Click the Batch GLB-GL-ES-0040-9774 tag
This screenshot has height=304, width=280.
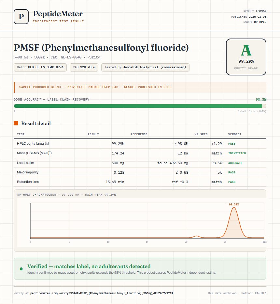(40, 67)
